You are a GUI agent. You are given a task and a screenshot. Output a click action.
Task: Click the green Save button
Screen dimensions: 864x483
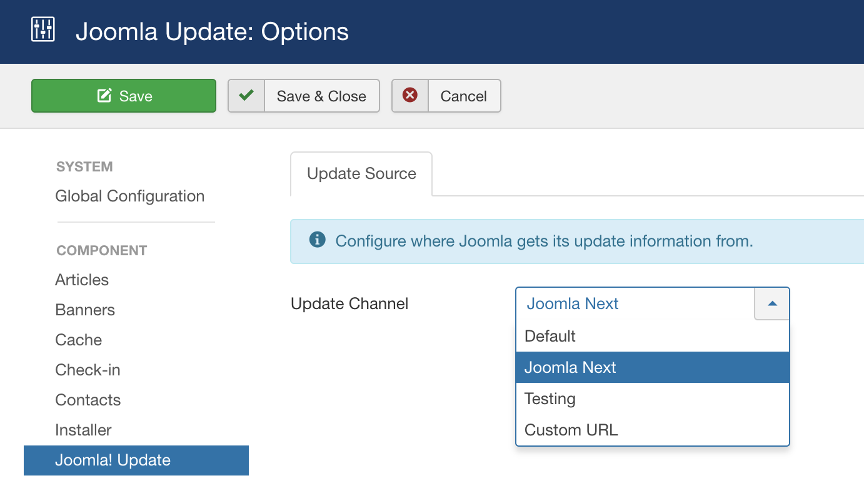pyautogui.click(x=124, y=96)
